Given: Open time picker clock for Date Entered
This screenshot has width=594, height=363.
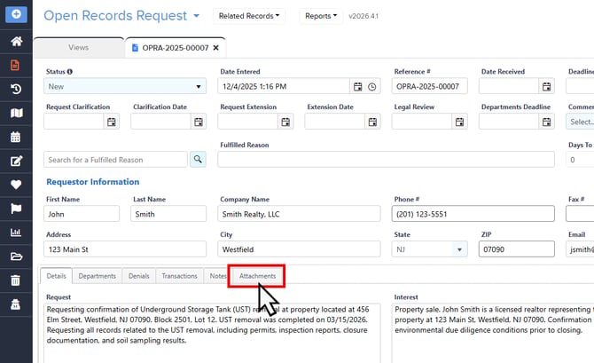Looking at the screenshot, I should click(372, 87).
